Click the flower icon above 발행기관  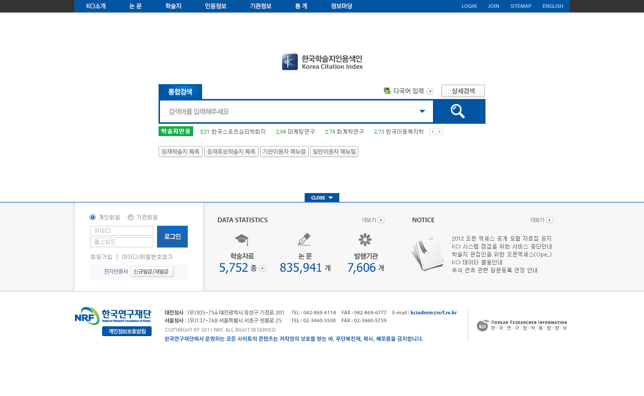point(365,240)
